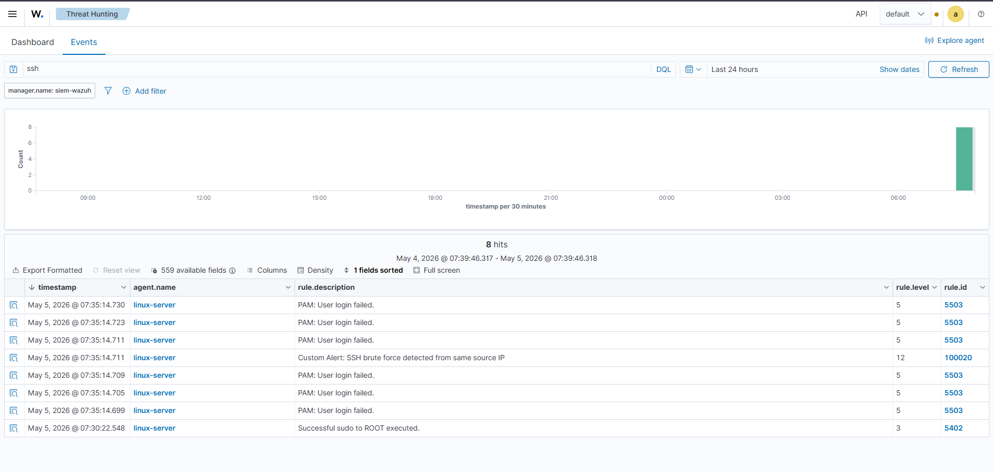The width and height of the screenshot is (993, 472).
Task: Open linux-server agent in the brute force row
Action: pos(154,358)
